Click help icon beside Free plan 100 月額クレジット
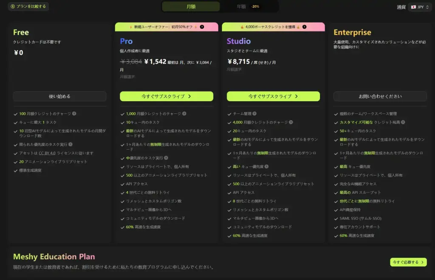This screenshot has height=280, width=435. (74, 114)
